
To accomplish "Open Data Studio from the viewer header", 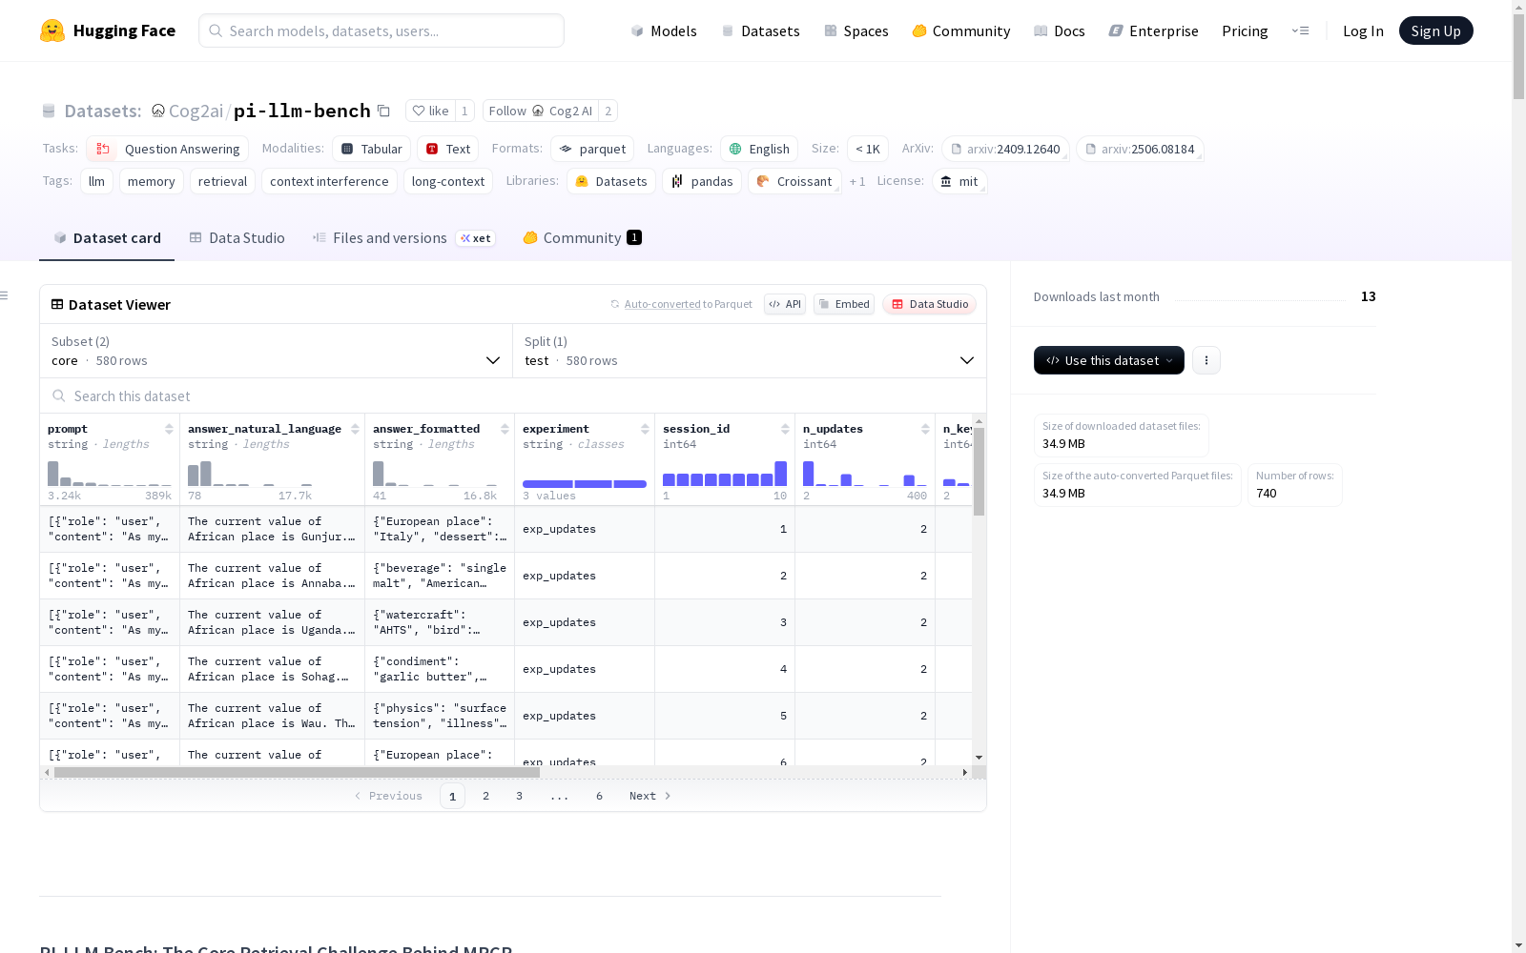I will pos(929,304).
